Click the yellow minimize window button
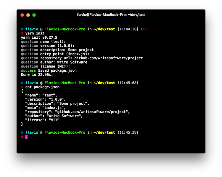 pyautogui.click(x=28, y=15)
